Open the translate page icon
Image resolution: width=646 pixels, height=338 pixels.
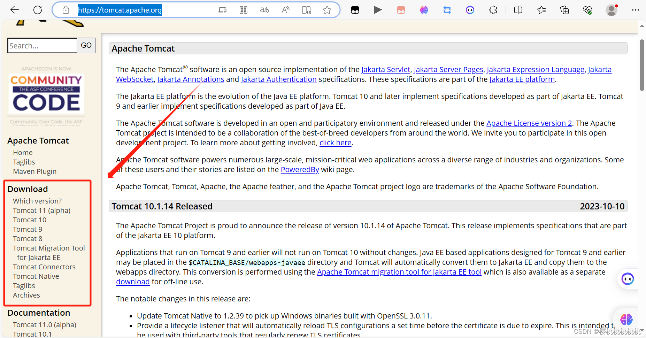pos(264,10)
